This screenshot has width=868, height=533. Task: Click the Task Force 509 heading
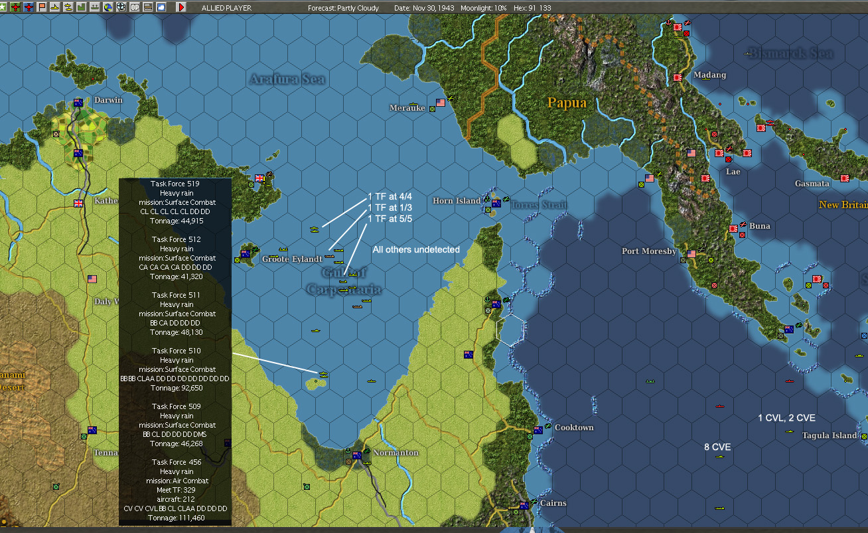(175, 406)
